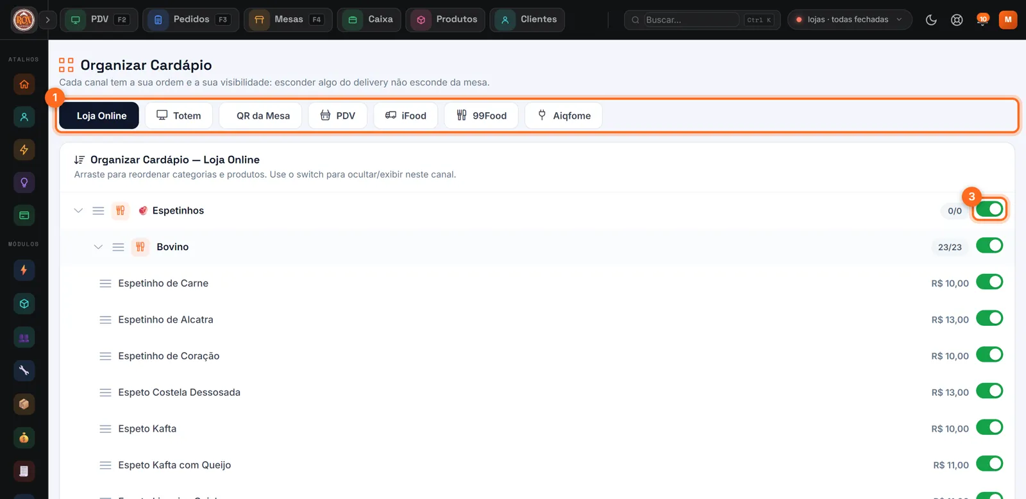Switch to the Totem channel tab
This screenshot has height=499, width=1026.
point(179,115)
